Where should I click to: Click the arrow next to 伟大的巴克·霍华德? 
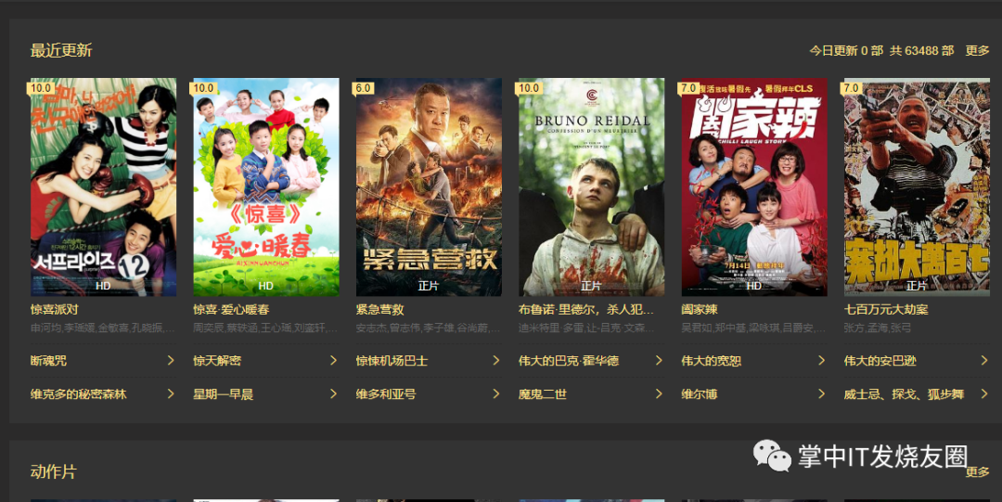coord(659,361)
